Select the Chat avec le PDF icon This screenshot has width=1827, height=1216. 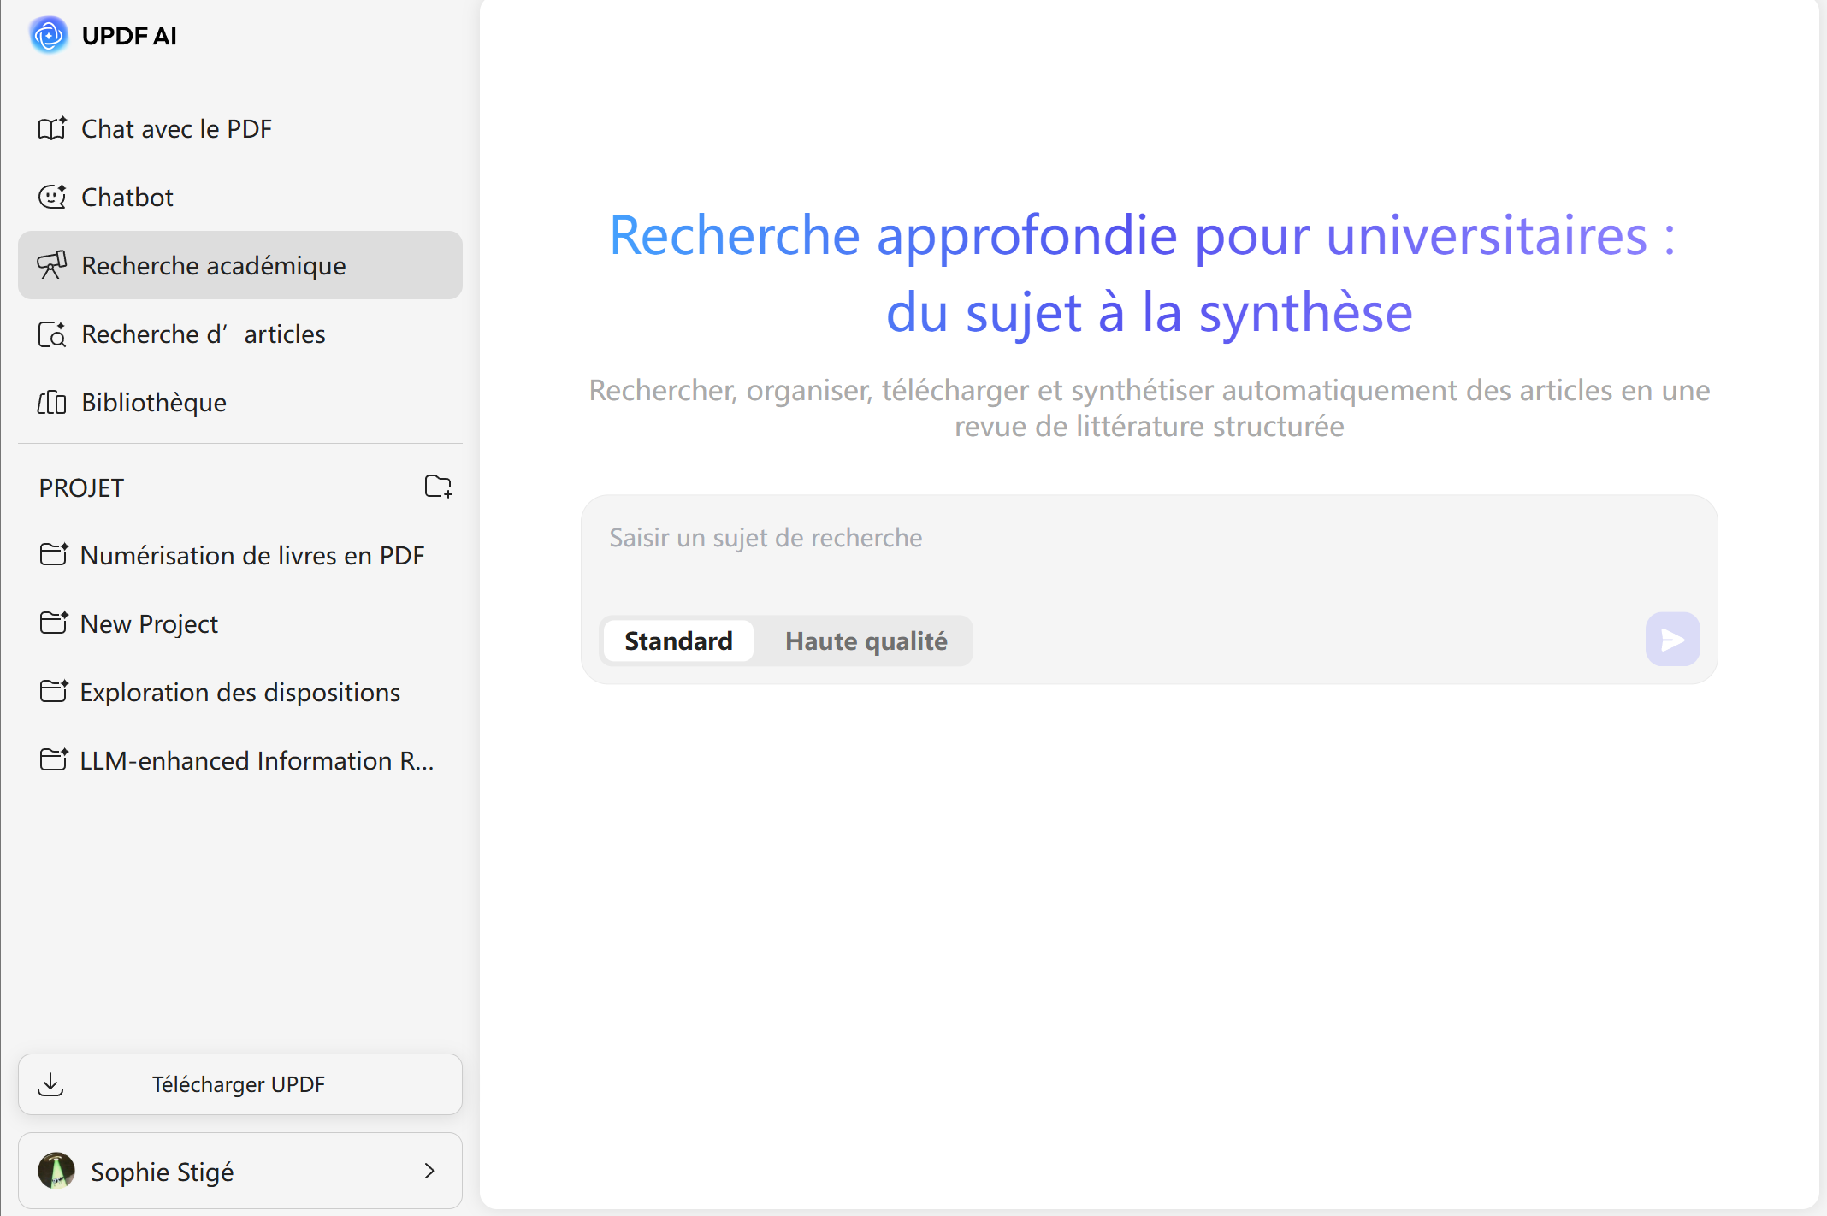click(x=53, y=128)
